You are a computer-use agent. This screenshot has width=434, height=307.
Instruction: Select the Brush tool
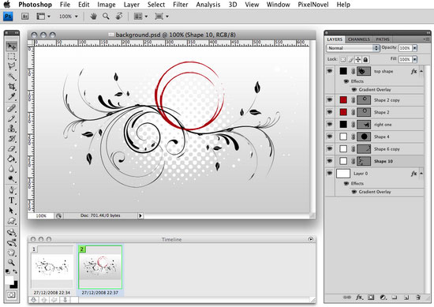tap(11, 118)
